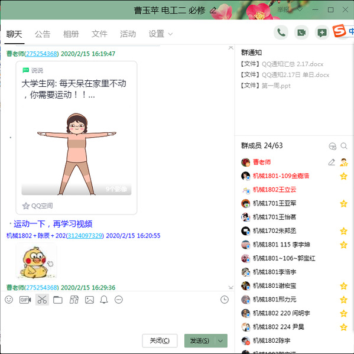Click the yellow duck sticker image
Viewport: 354px width, 354px height.
click(x=36, y=261)
